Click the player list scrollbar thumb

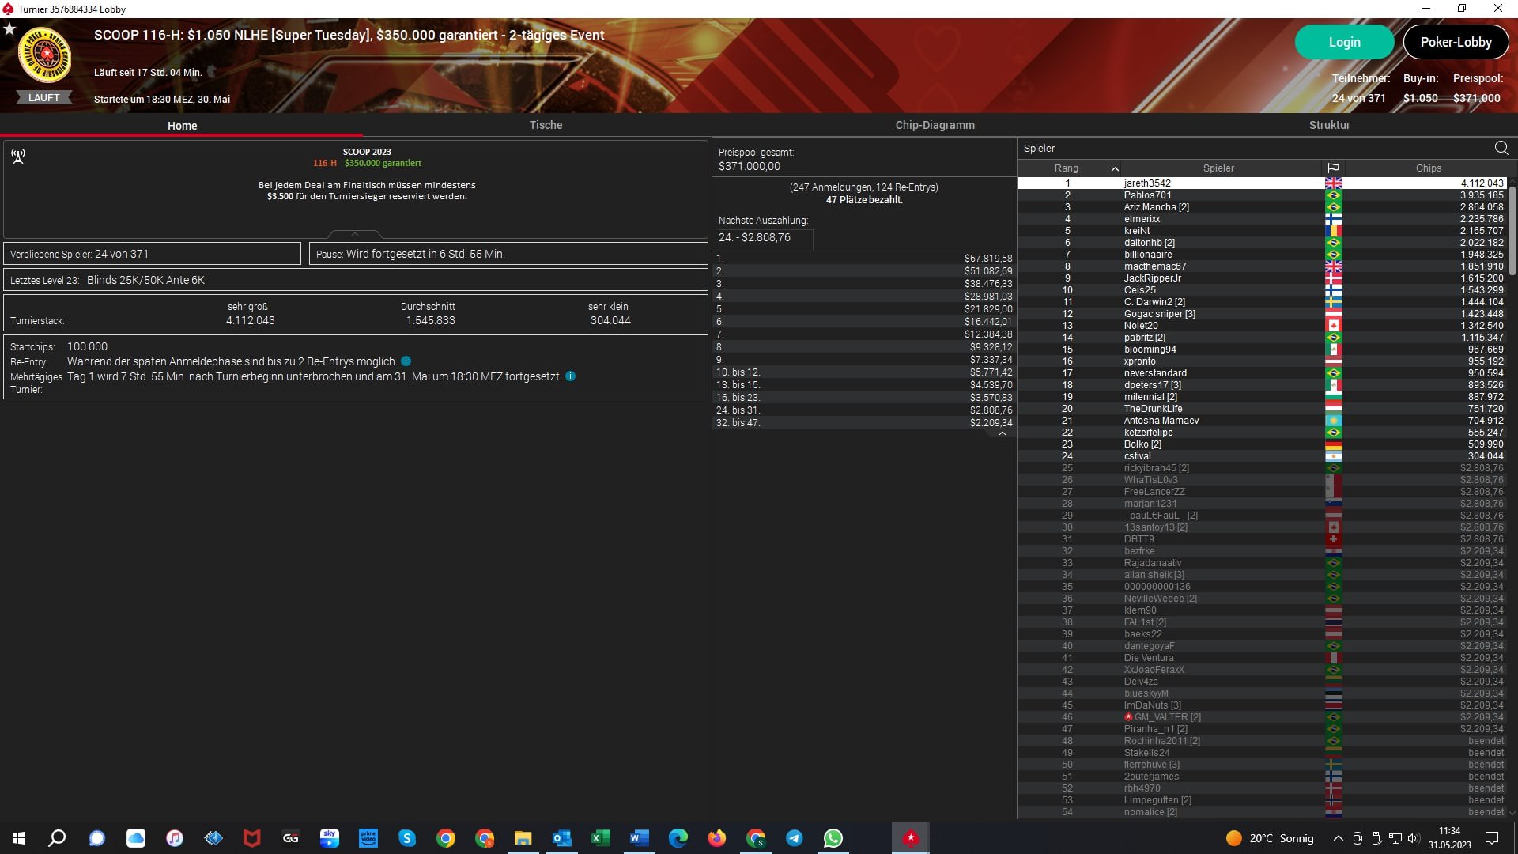click(1512, 230)
